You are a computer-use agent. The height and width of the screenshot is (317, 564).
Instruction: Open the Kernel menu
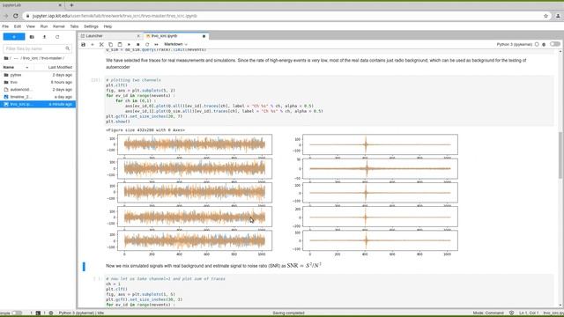(59, 26)
